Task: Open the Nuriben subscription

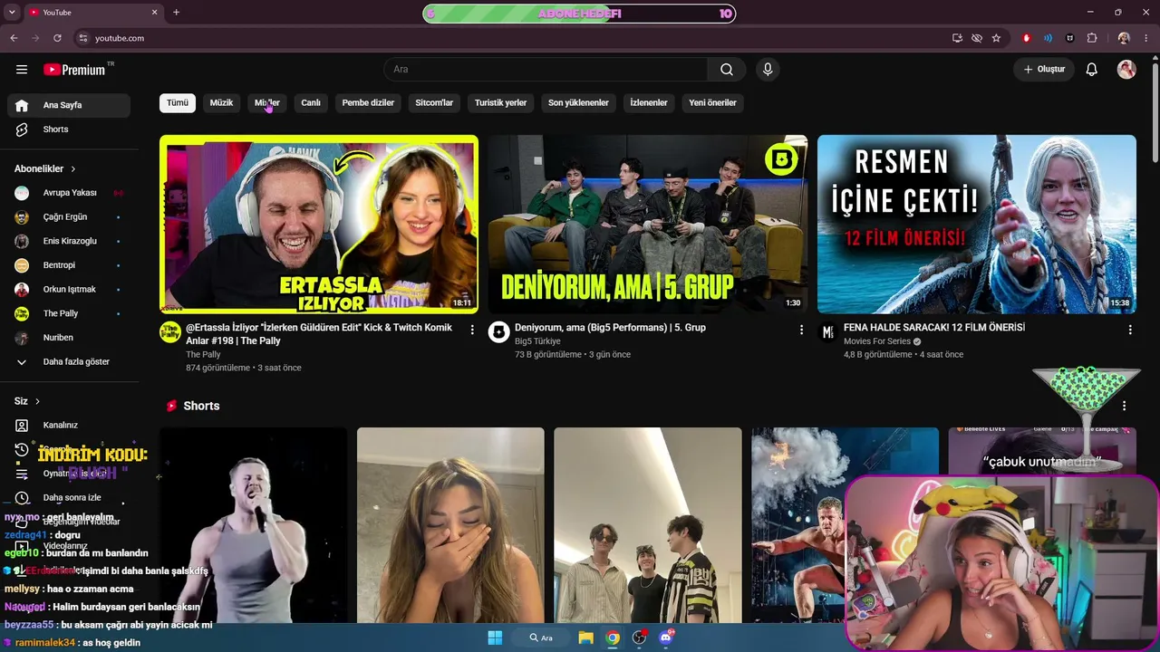Action: pyautogui.click(x=69, y=338)
